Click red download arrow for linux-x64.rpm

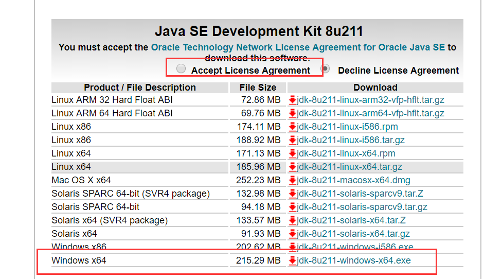[292, 153]
